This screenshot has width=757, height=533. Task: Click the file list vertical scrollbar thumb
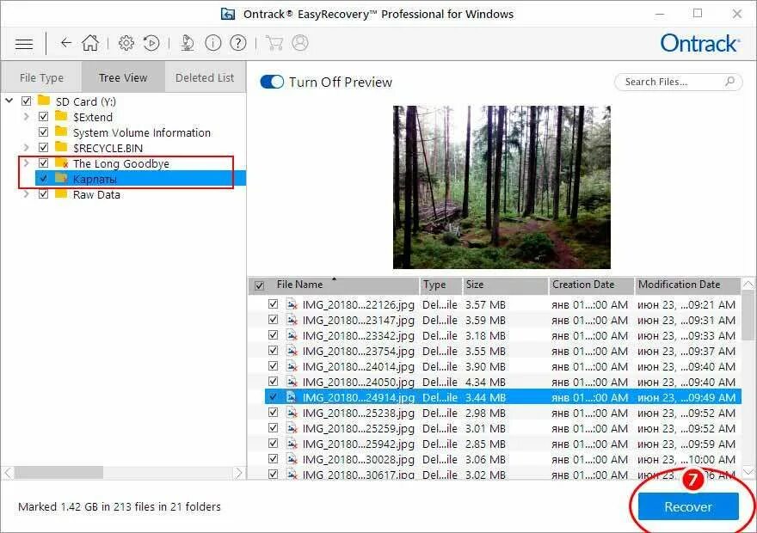(x=748, y=314)
